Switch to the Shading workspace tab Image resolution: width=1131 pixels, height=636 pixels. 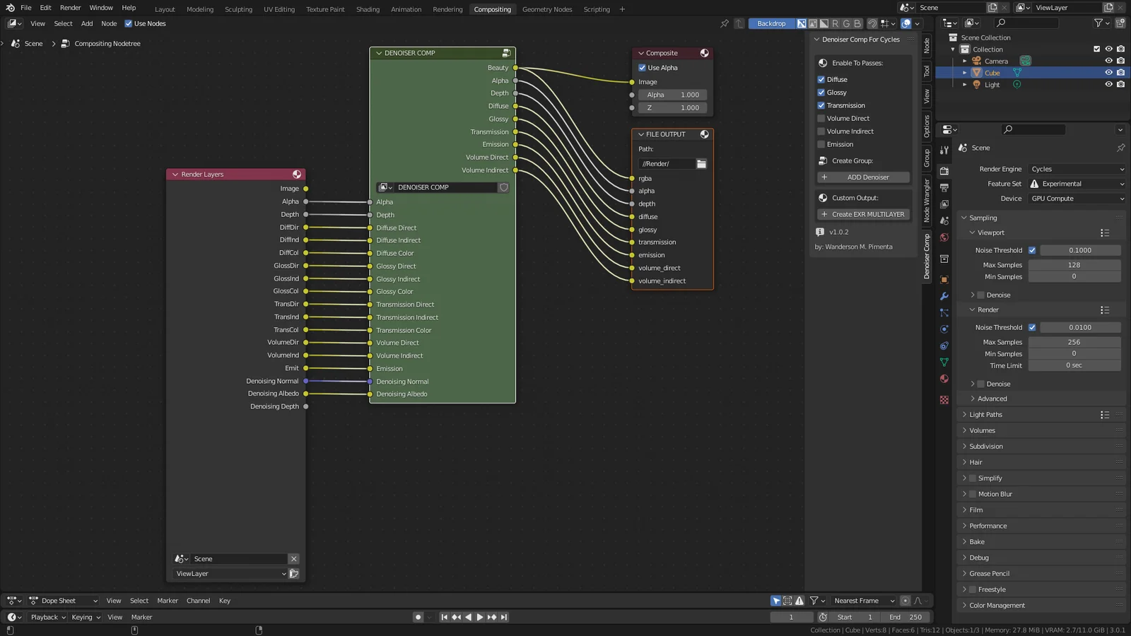pos(368,9)
